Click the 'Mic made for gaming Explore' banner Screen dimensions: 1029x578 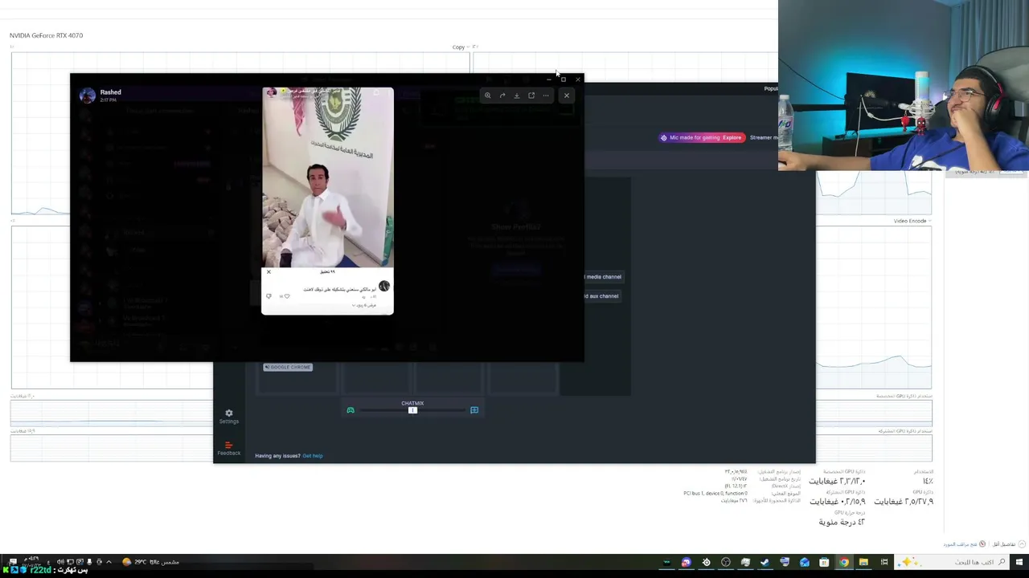point(701,137)
